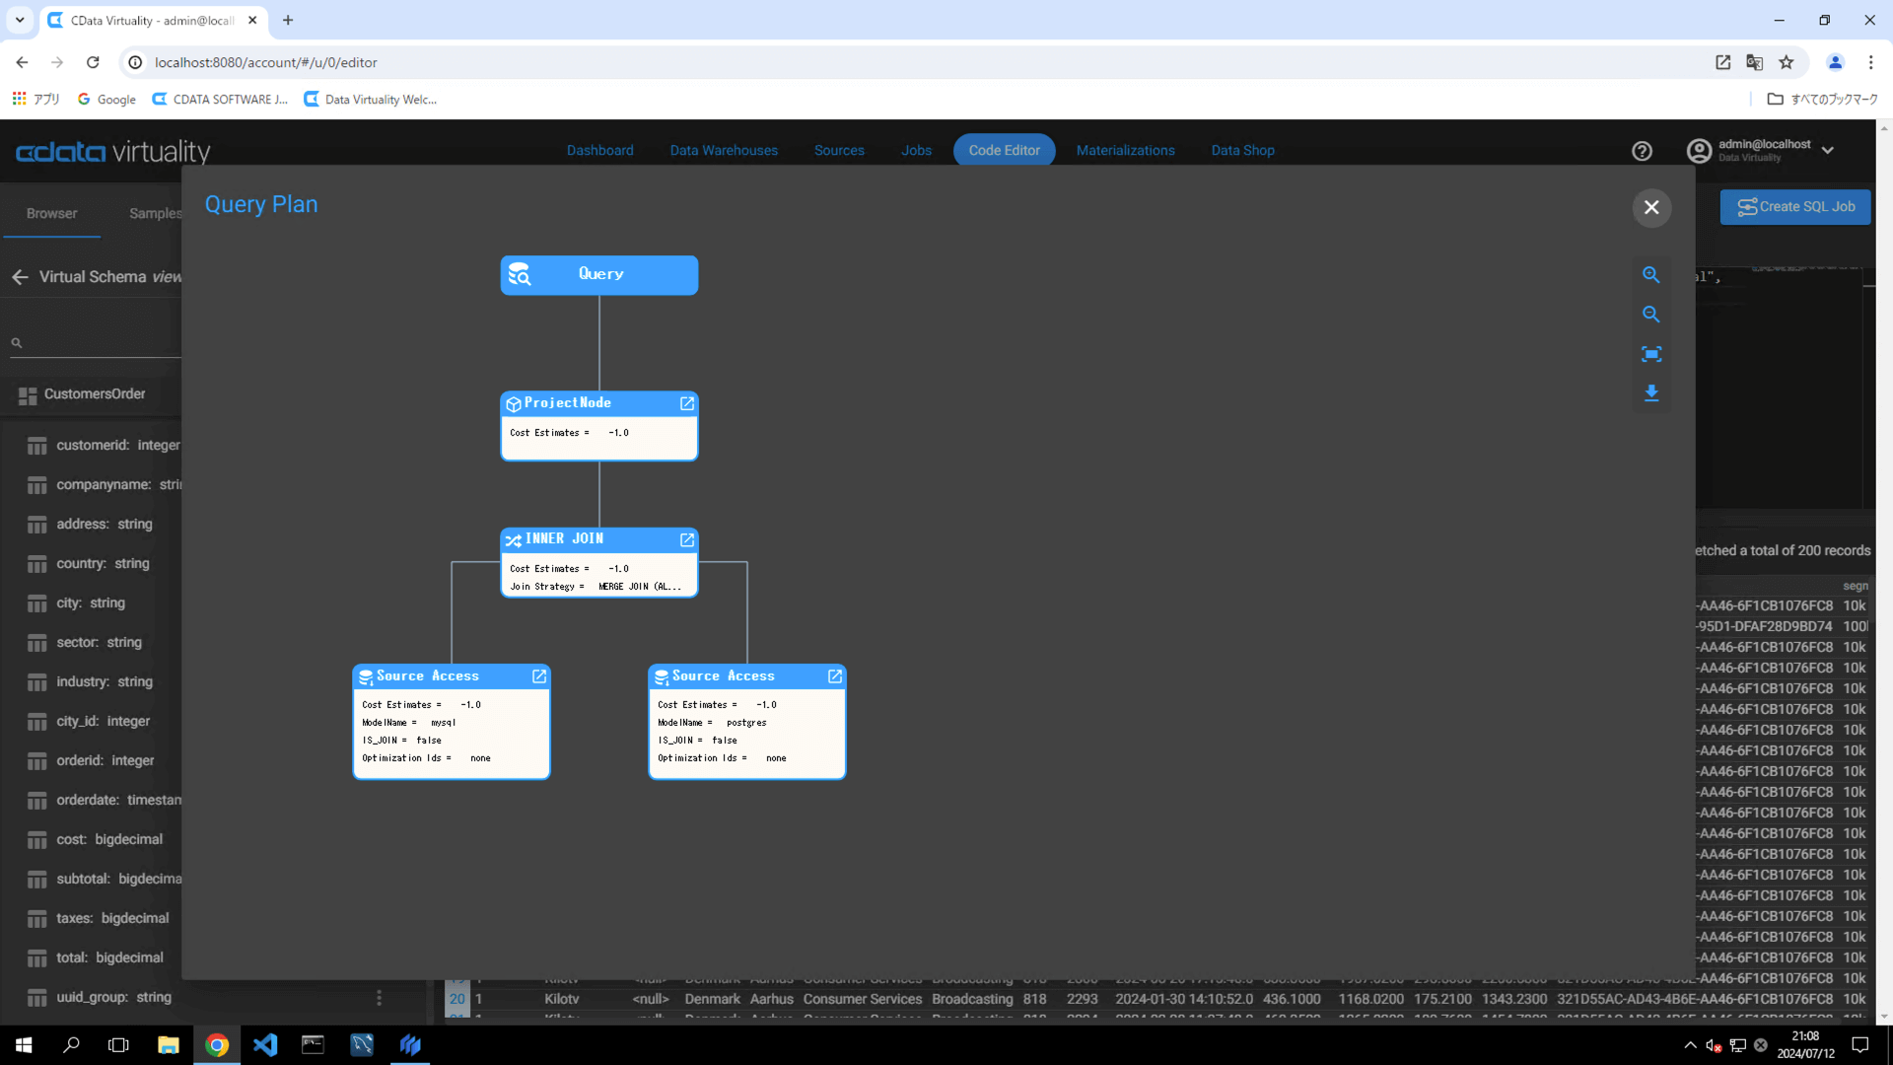Image resolution: width=1893 pixels, height=1065 pixels.
Task: Download the query plan diagram
Action: (1651, 393)
